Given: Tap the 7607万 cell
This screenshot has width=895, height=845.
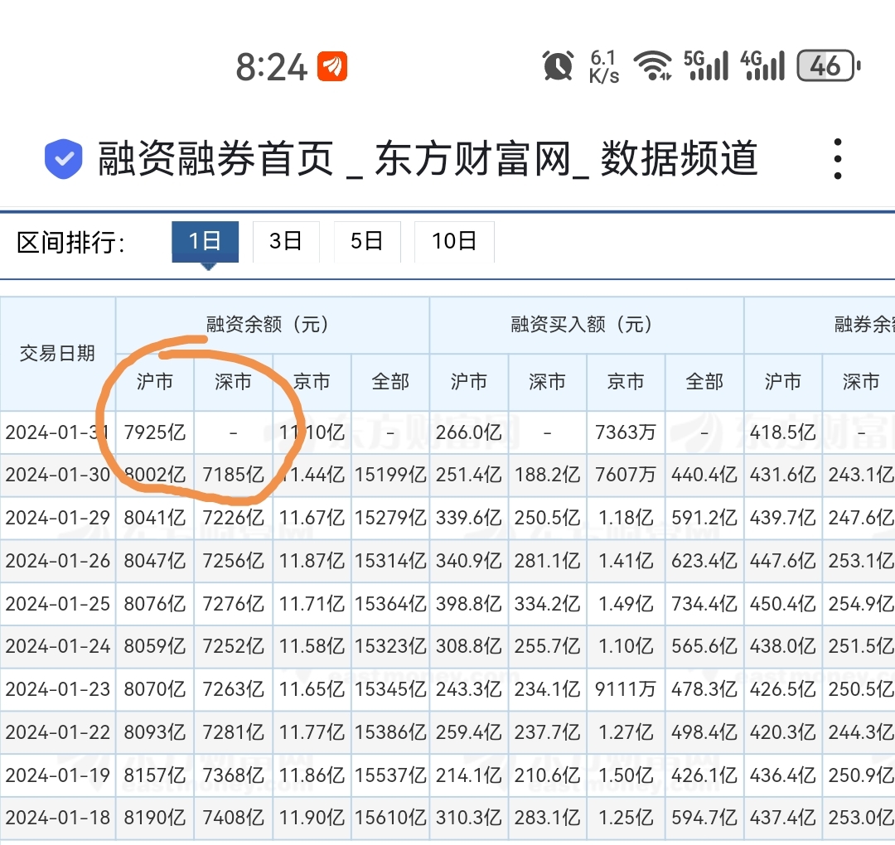Looking at the screenshot, I should 626,475.
